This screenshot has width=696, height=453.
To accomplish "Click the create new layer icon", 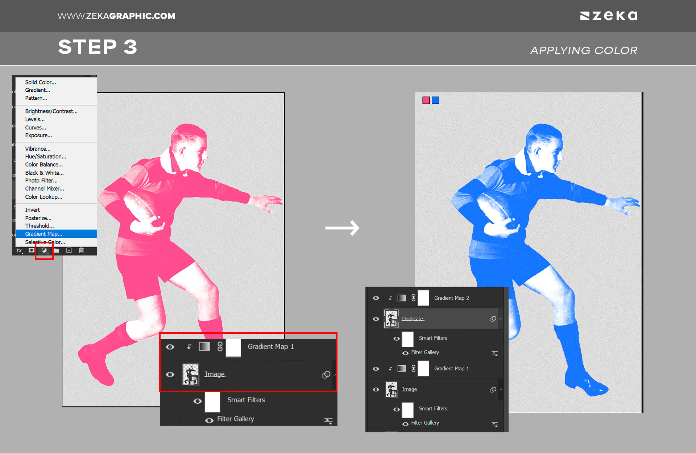I will pos(69,250).
